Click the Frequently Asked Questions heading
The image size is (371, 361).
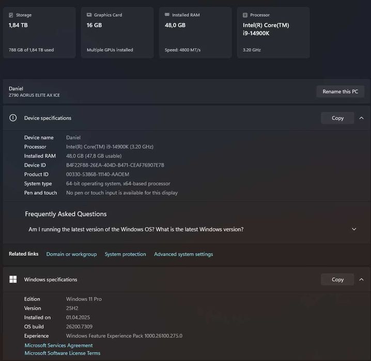(x=66, y=214)
